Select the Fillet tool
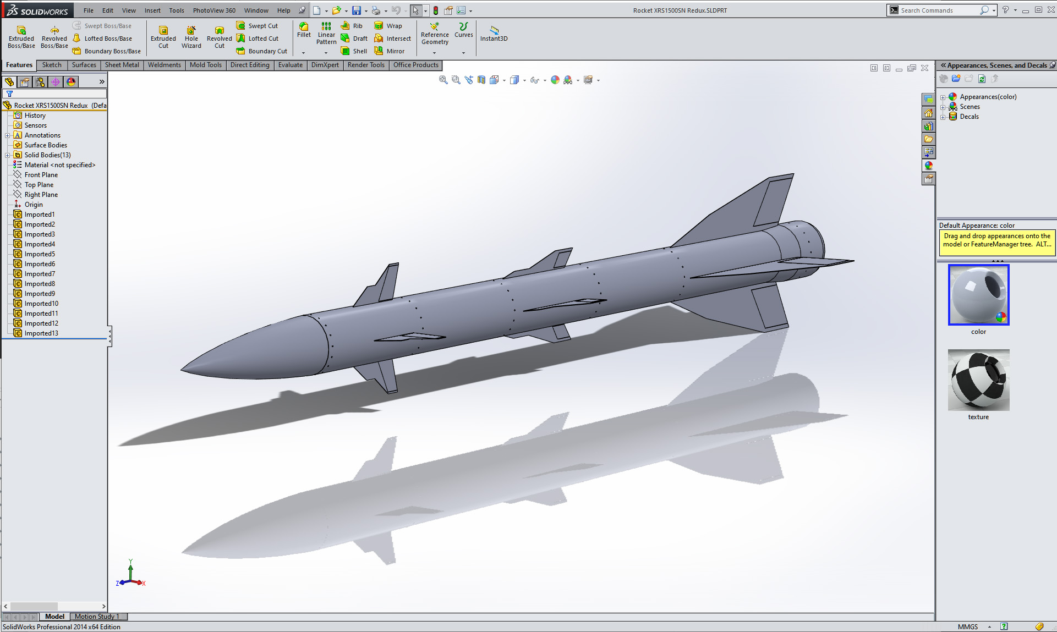 click(x=304, y=30)
